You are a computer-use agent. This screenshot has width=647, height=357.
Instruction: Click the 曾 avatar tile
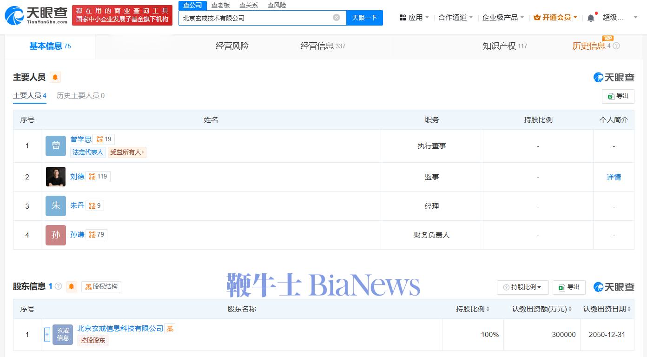56,146
